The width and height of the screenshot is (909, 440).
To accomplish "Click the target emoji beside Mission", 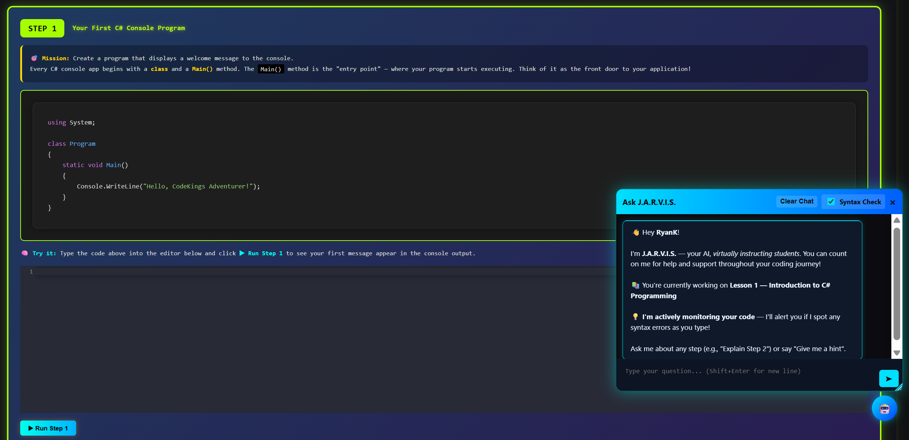I will [34, 58].
